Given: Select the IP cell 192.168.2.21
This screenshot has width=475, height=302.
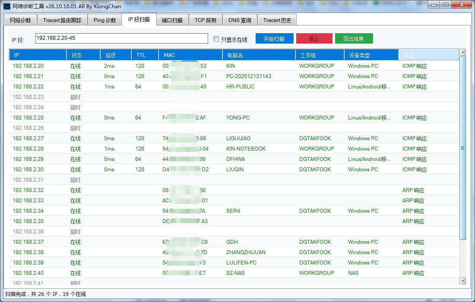Looking at the screenshot, I should click(x=28, y=76).
